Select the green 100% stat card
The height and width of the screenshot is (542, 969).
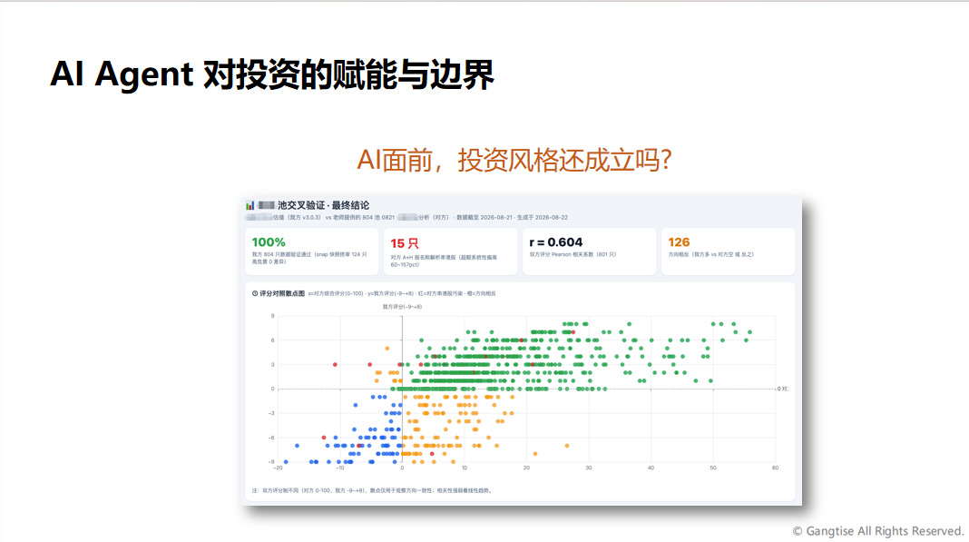tap(312, 251)
